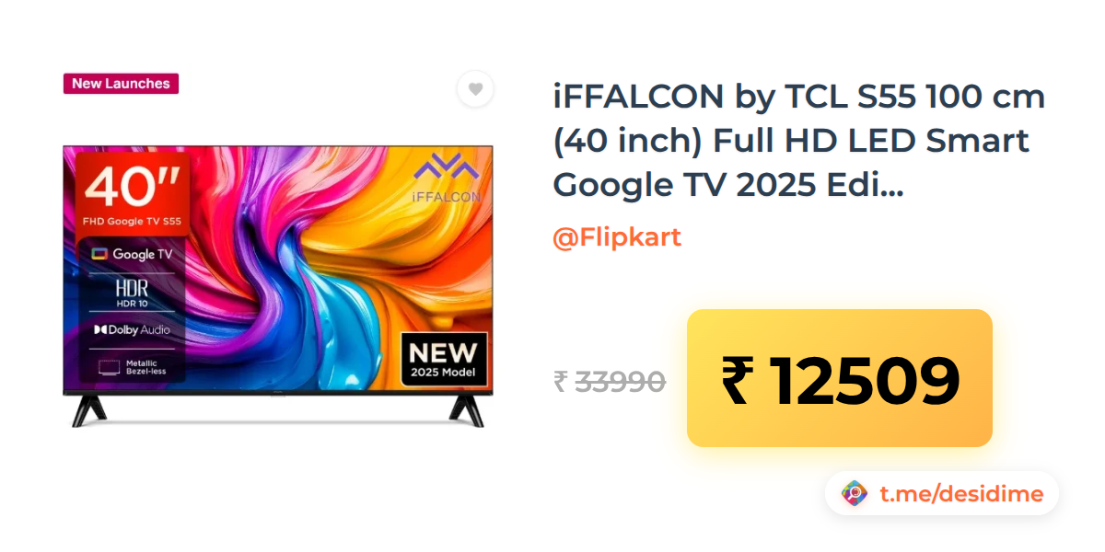1105x552 pixels.
Task: Click the red 40" FHD Google TV S55 badge
Action: tap(133, 193)
